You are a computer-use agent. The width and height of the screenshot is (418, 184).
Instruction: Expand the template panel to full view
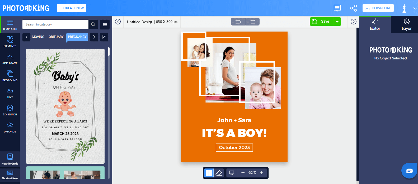coord(104,37)
